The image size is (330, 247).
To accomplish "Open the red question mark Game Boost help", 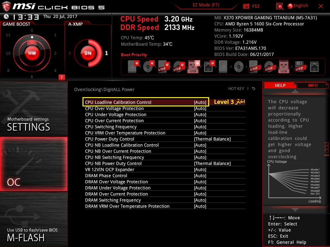I will (62, 77).
